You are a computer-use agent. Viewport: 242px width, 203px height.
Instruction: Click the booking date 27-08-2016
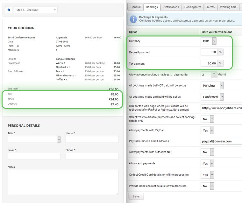point(62,42)
